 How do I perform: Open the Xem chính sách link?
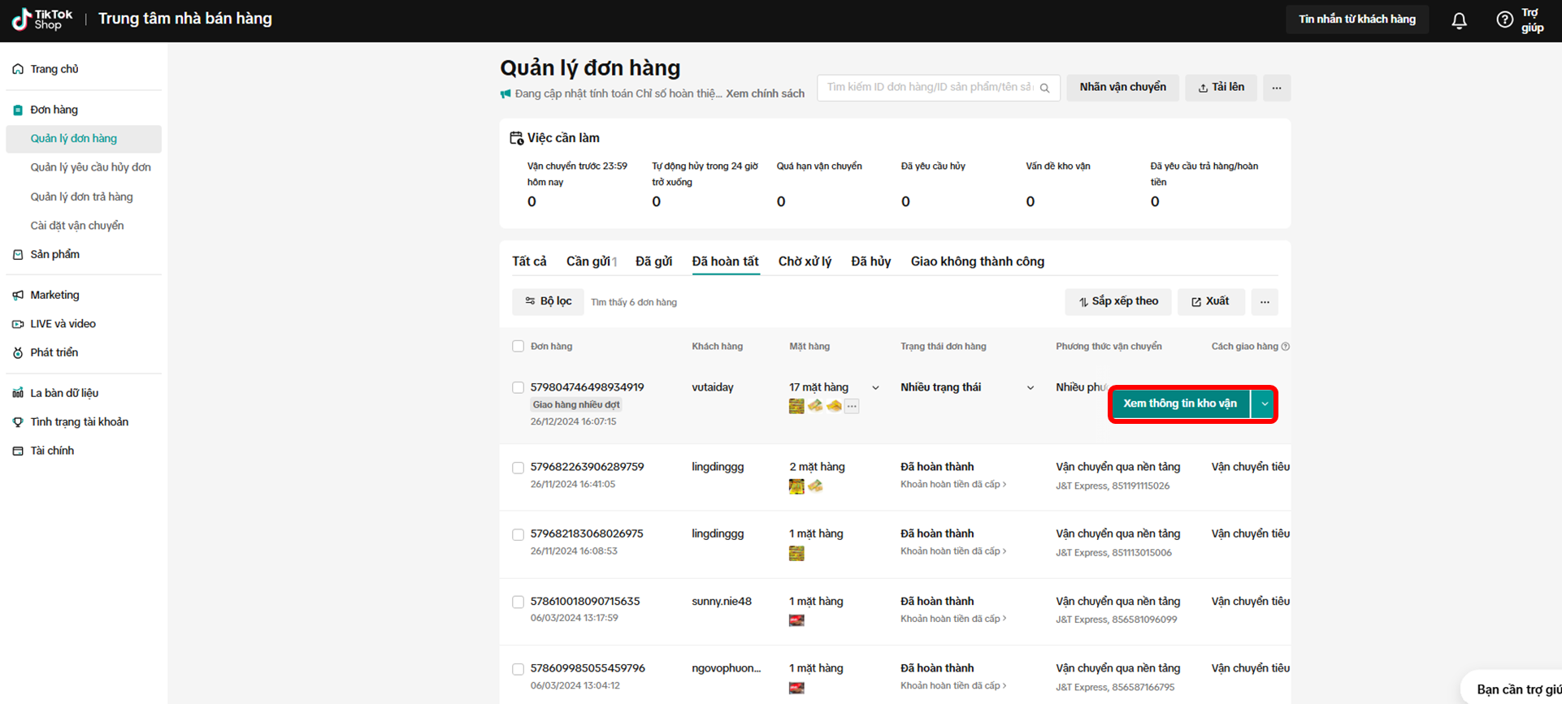click(765, 93)
